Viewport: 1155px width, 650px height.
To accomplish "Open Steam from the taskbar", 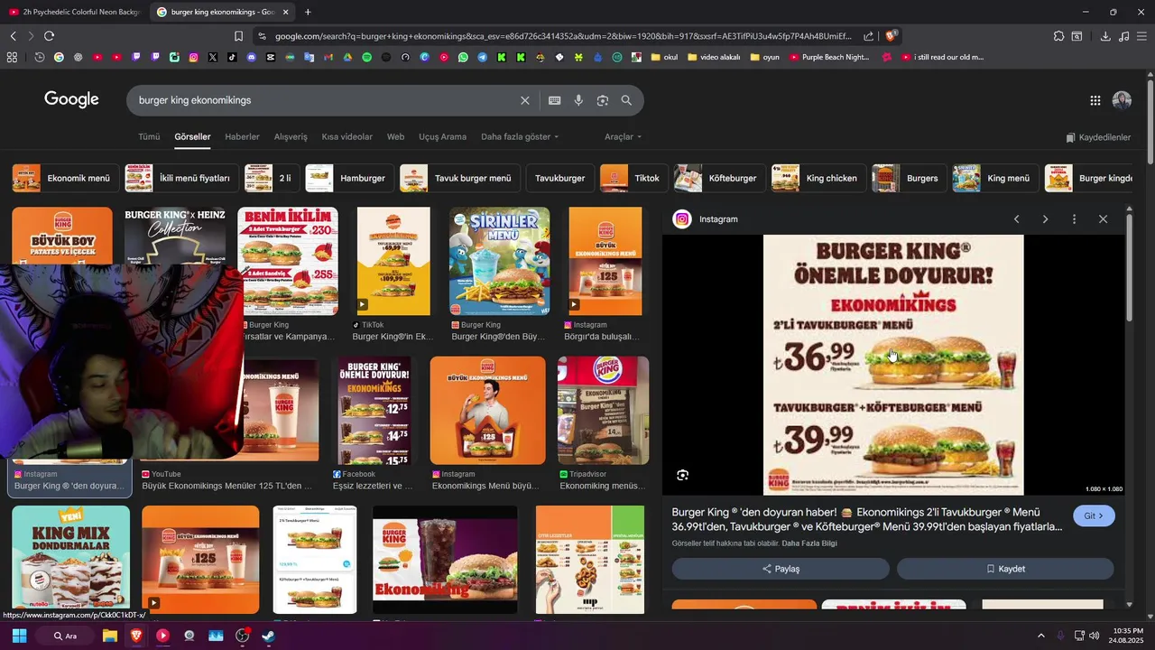I will tap(268, 636).
